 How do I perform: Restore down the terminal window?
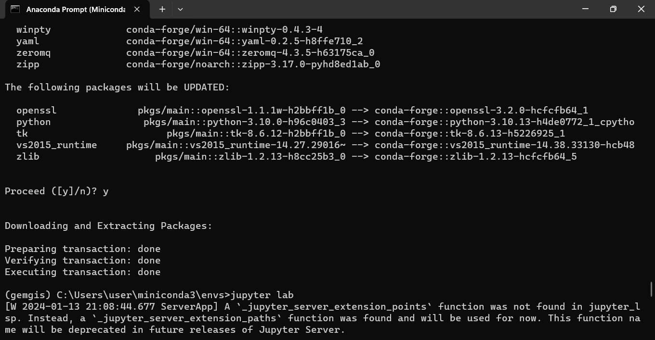[613, 9]
